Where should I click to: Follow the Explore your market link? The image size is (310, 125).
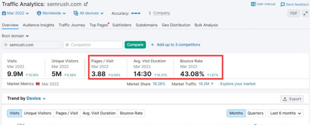(x=238, y=84)
